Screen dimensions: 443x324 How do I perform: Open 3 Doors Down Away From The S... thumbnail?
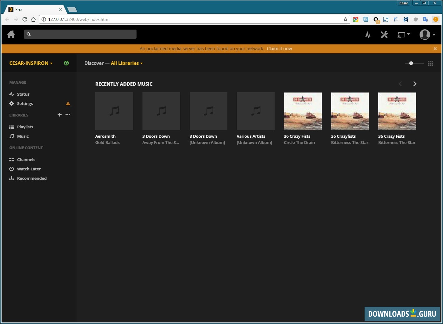coord(161,111)
